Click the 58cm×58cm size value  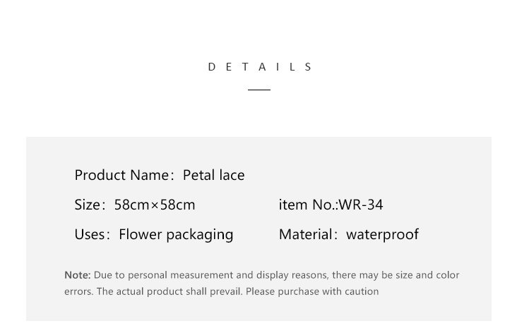(155, 205)
